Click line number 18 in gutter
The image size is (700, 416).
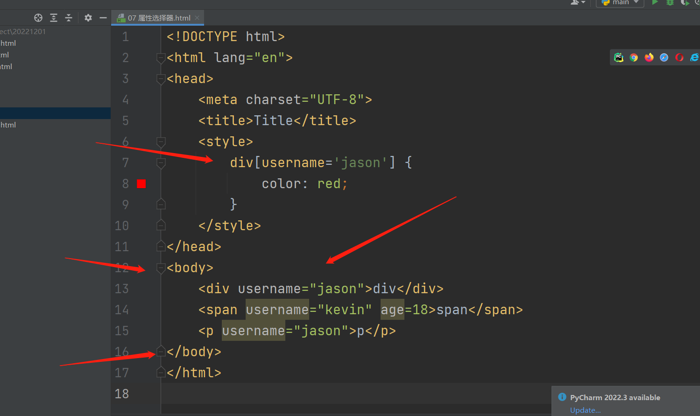click(x=122, y=394)
